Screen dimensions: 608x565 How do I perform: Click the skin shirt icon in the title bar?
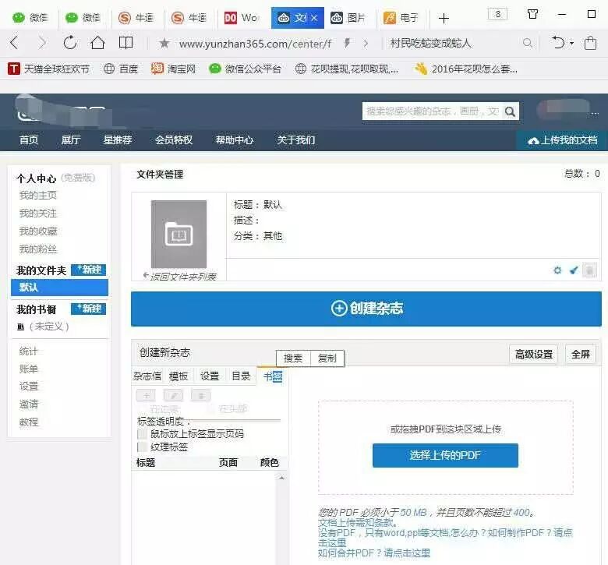532,14
